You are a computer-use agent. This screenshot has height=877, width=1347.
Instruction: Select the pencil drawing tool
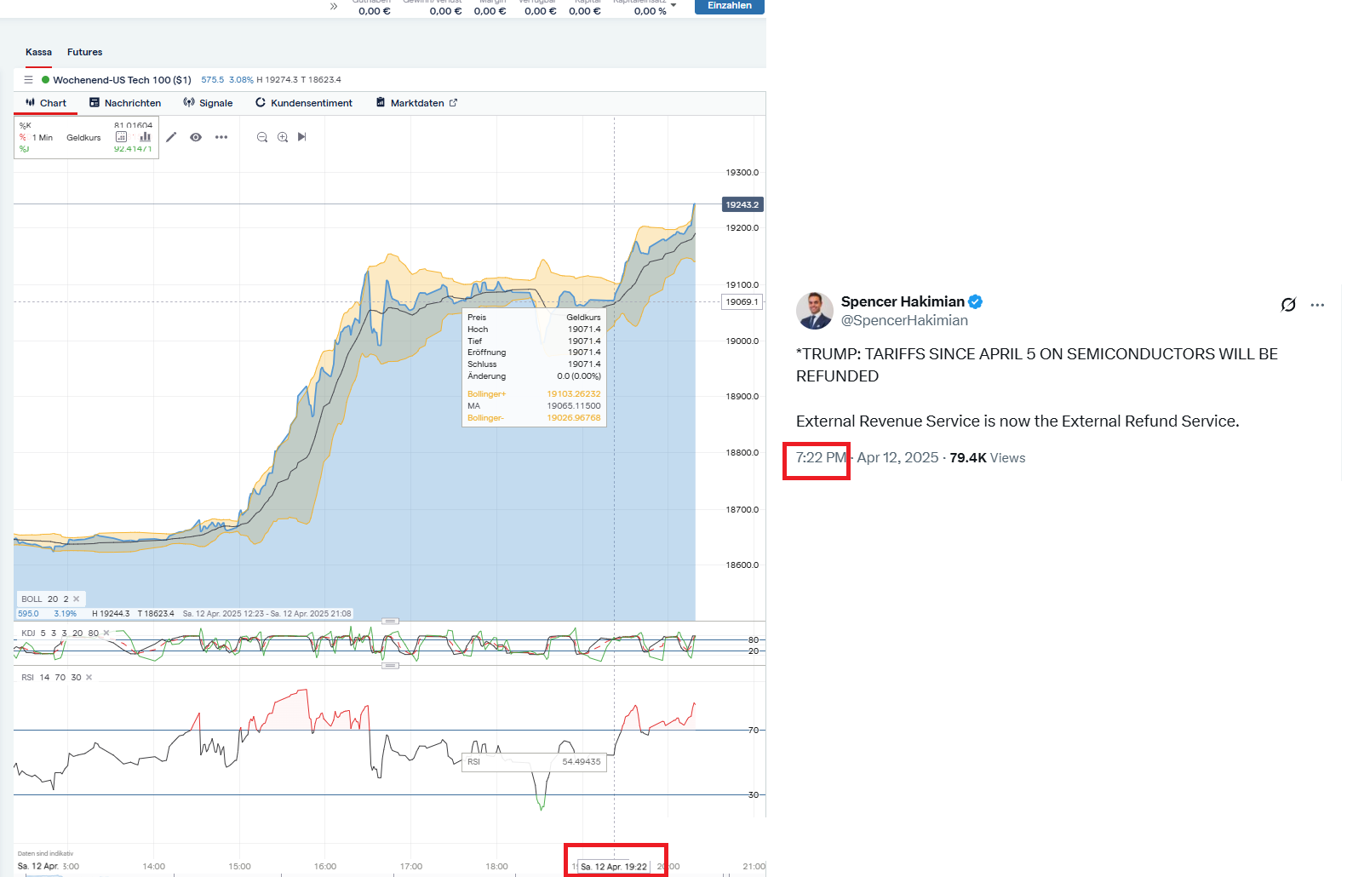[171, 137]
